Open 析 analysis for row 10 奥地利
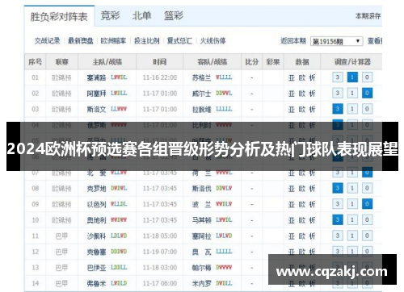 coord(312,220)
